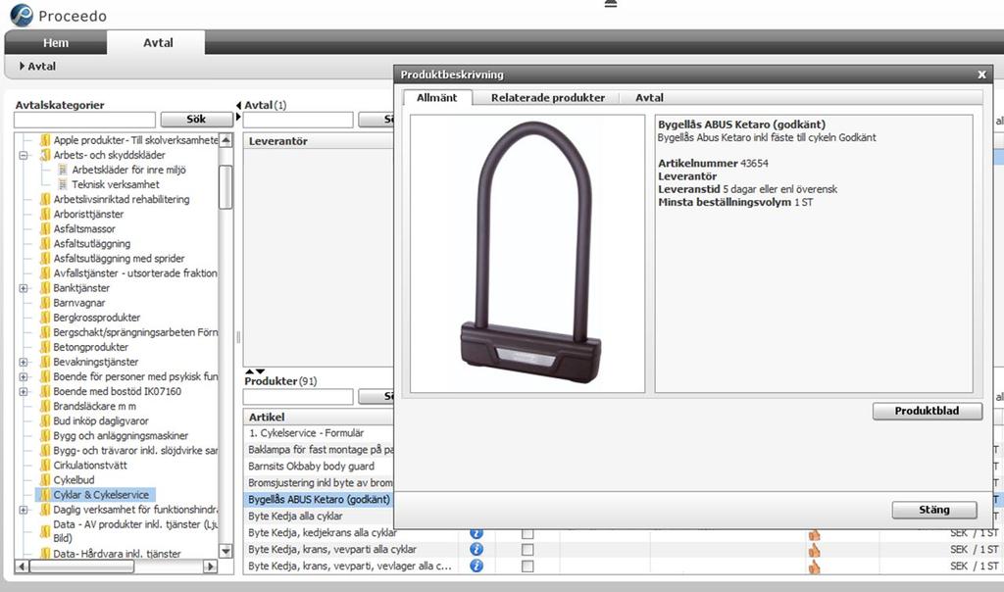
Task: Open the Relaterade produkter tab
Action: pos(548,98)
